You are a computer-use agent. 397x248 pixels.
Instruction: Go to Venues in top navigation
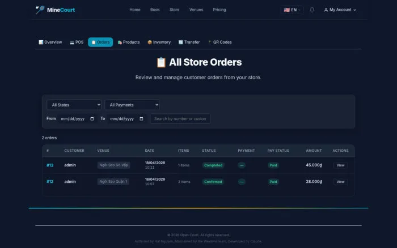coord(196,10)
